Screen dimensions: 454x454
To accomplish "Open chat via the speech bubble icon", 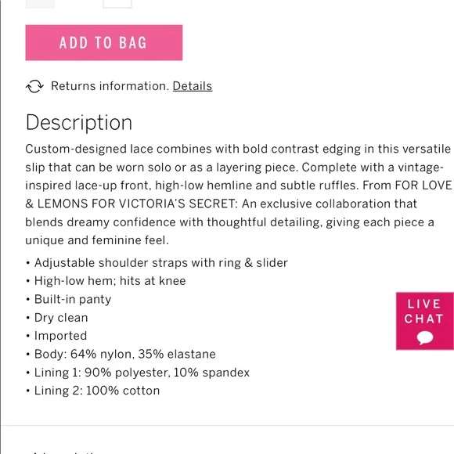I will [x=425, y=337].
